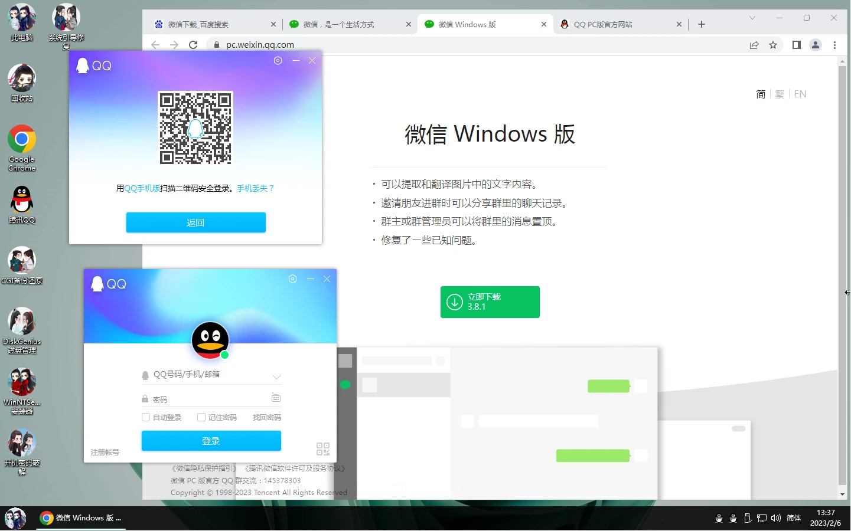851x531 pixels.
Task: Open QQ手机版 link
Action: pyautogui.click(x=142, y=188)
